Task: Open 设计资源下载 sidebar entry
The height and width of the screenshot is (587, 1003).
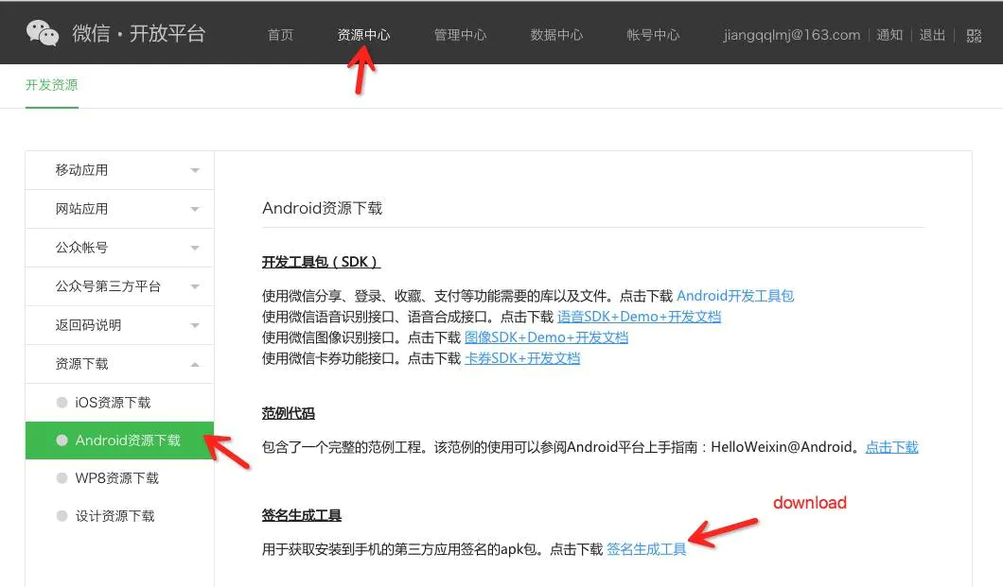Action: point(119,515)
